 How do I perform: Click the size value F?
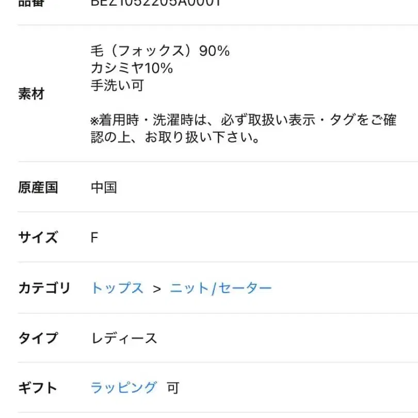coord(94,238)
